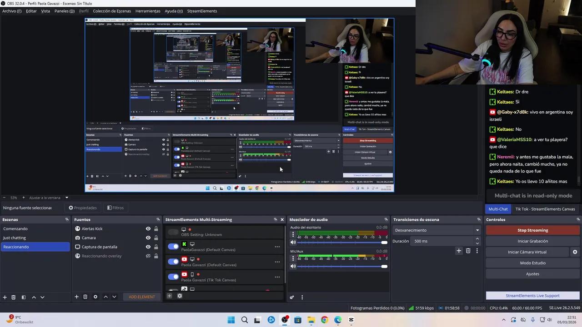Open virtual camera settings gear
582x327 pixels.
(x=575, y=252)
